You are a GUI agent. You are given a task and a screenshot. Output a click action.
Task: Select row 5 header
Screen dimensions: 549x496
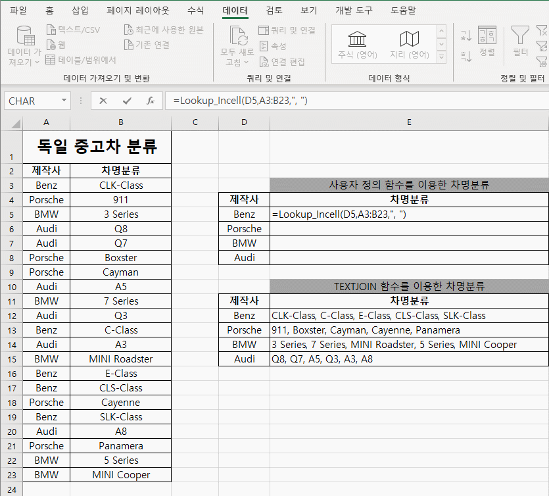point(12,214)
